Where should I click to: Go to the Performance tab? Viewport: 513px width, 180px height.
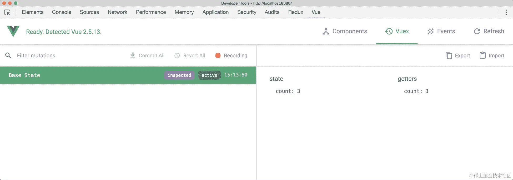pyautogui.click(x=151, y=12)
